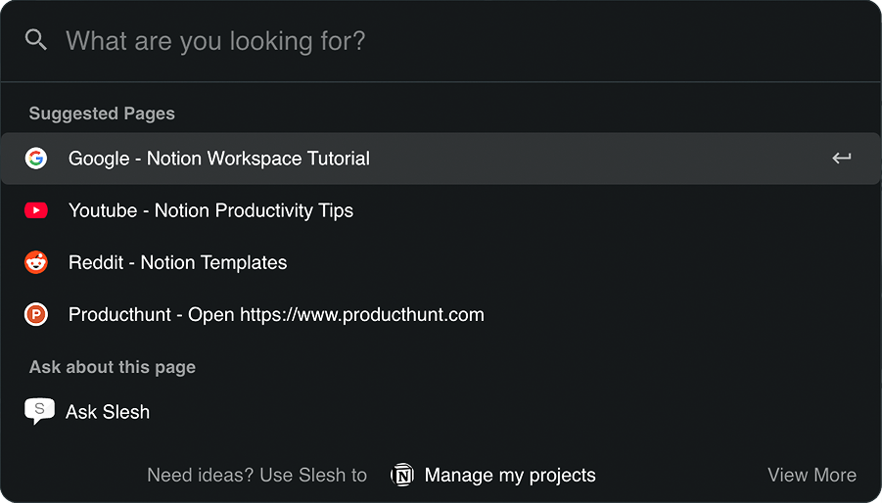Open Google - Notion Workspace Tutorial suggestion
The image size is (882, 503).
point(441,159)
